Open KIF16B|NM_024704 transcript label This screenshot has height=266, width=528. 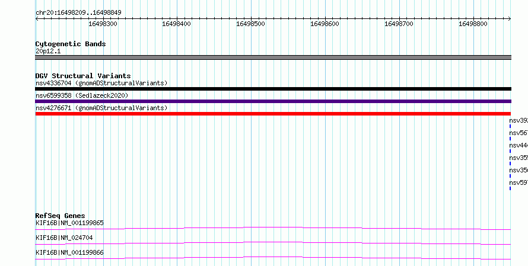[64, 238]
